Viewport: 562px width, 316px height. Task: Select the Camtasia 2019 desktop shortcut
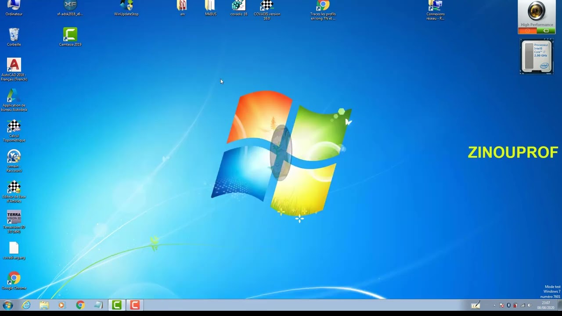[70, 37]
